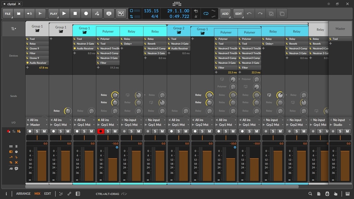The height and width of the screenshot is (199, 354).
Task: Mute the Group 2 track
Action: point(186,131)
